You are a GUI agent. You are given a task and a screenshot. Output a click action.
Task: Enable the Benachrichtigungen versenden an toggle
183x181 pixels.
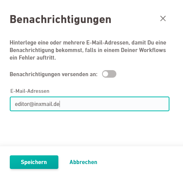click(109, 74)
